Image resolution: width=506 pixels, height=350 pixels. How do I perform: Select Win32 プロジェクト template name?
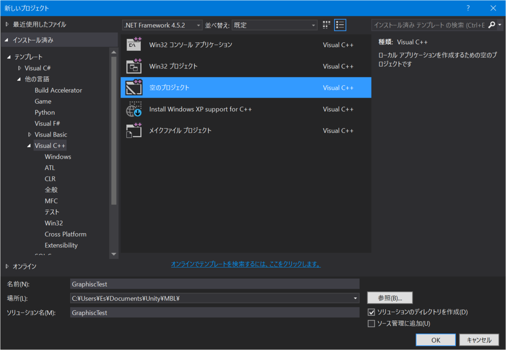click(173, 66)
